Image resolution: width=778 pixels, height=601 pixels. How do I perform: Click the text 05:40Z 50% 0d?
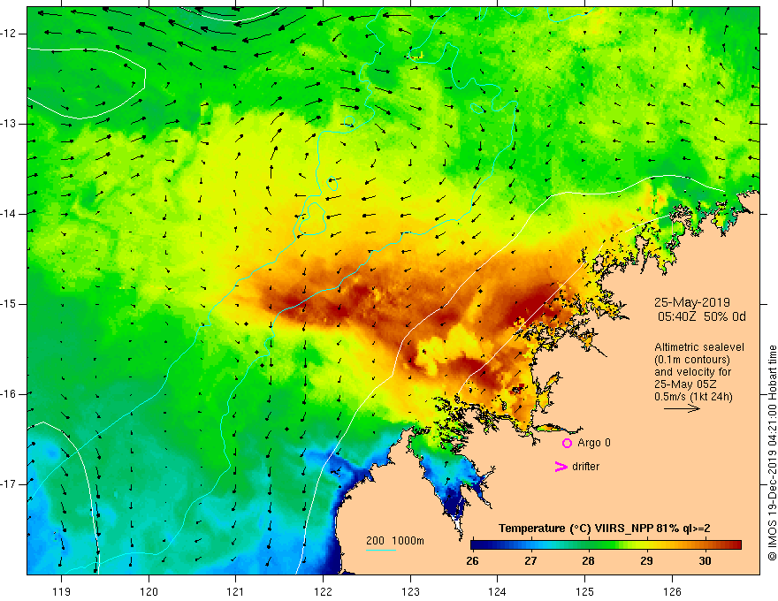[x=701, y=317]
